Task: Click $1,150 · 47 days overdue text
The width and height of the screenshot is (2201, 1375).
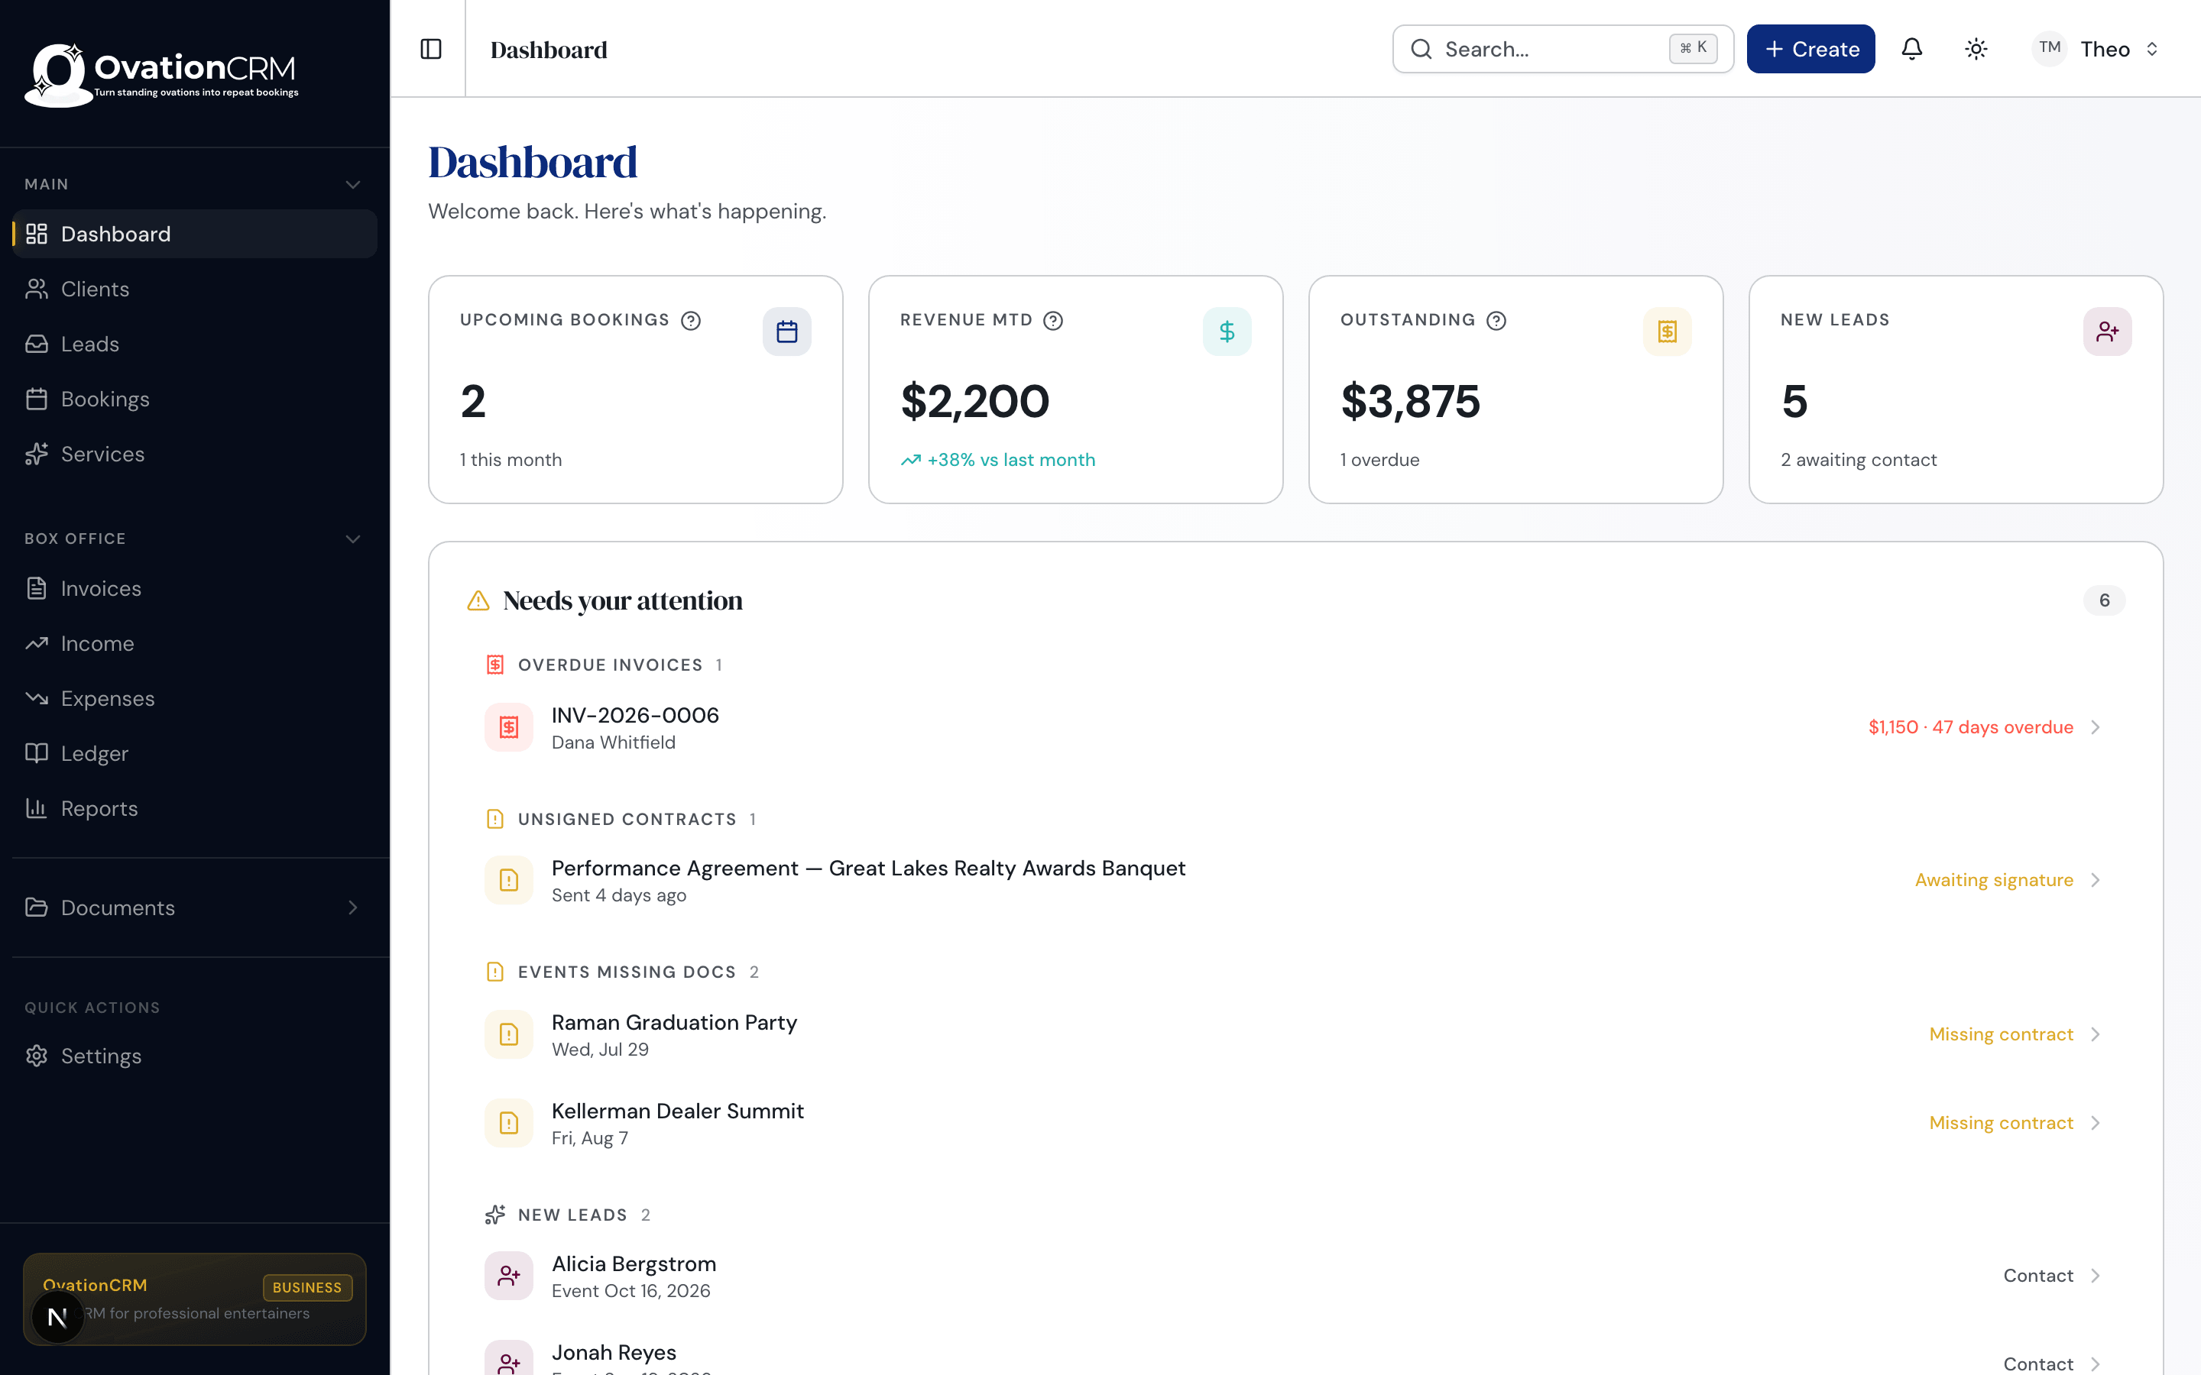Action: pyautogui.click(x=1970, y=727)
